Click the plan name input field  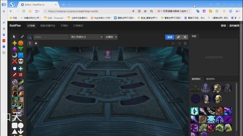click(51, 37)
